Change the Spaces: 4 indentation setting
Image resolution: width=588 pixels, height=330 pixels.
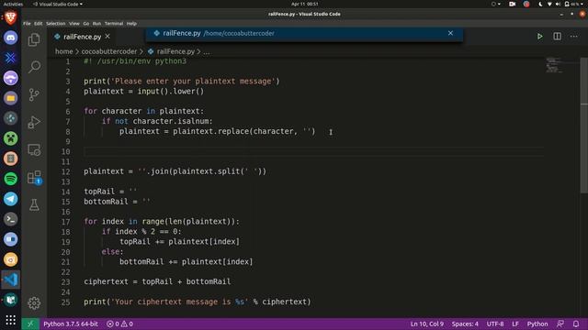[x=465, y=324]
